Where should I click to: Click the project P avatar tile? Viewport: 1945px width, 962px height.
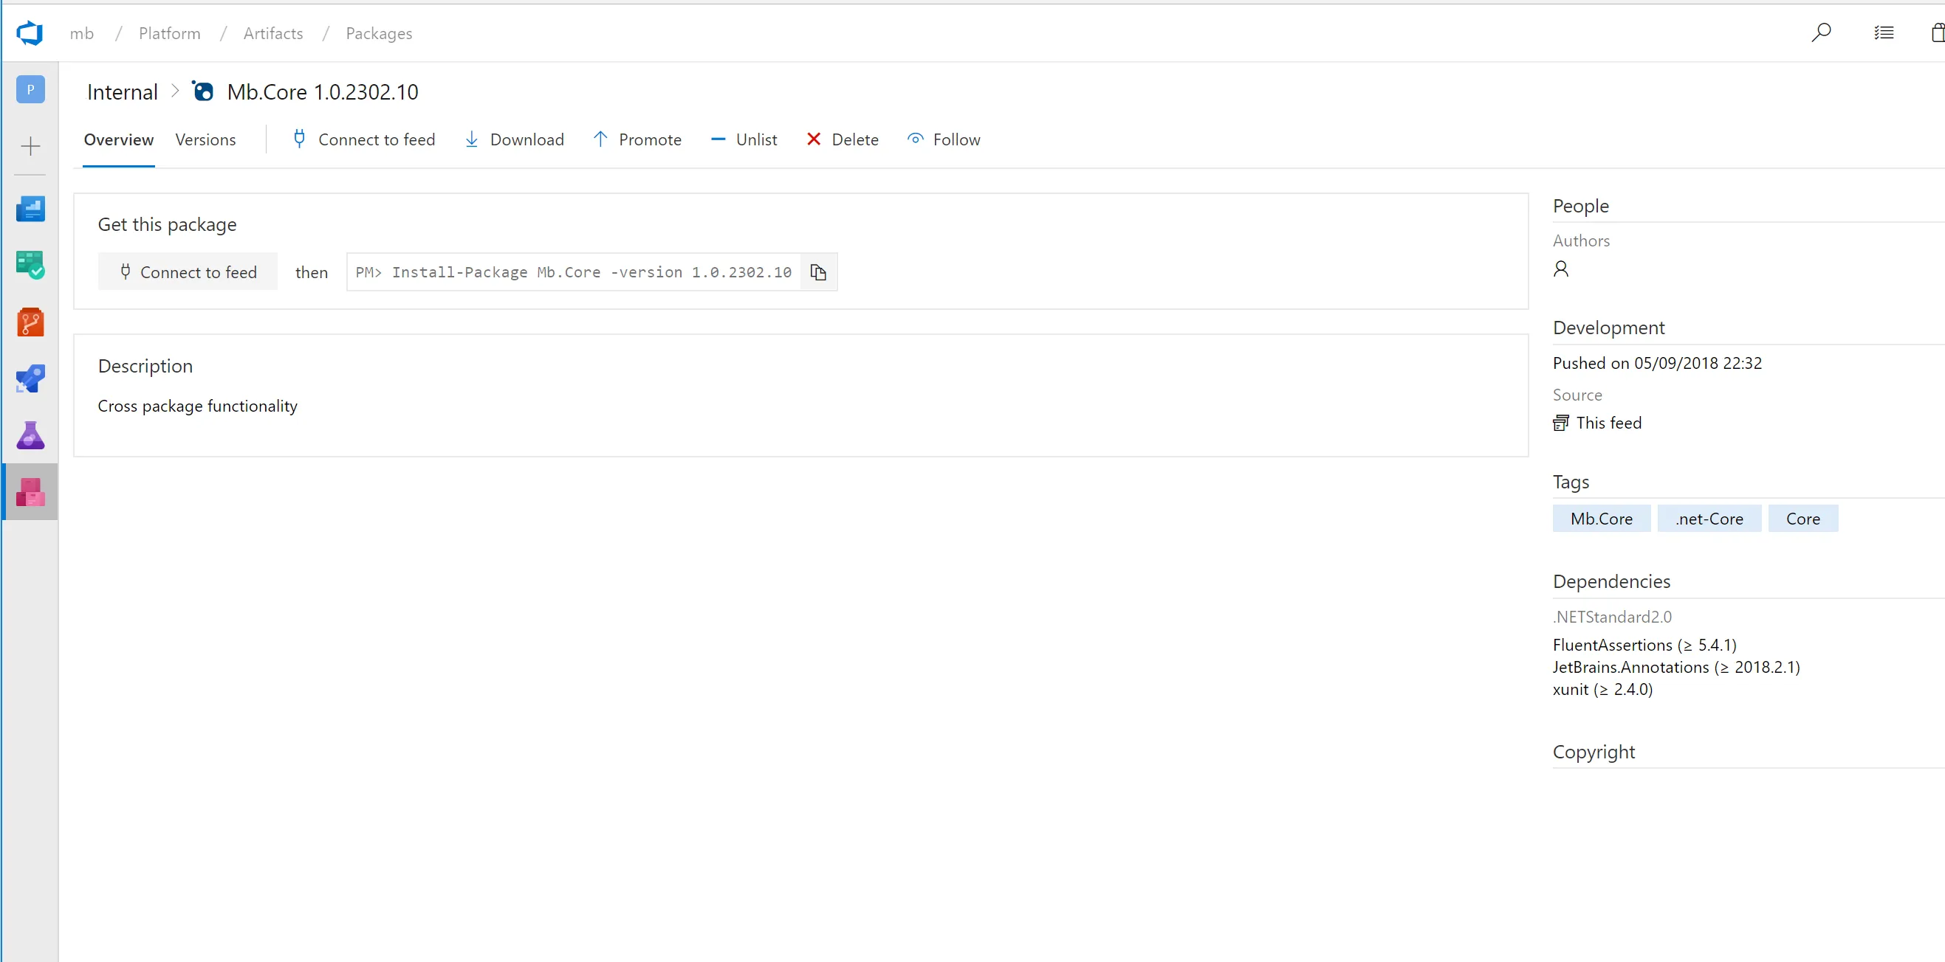coord(30,89)
